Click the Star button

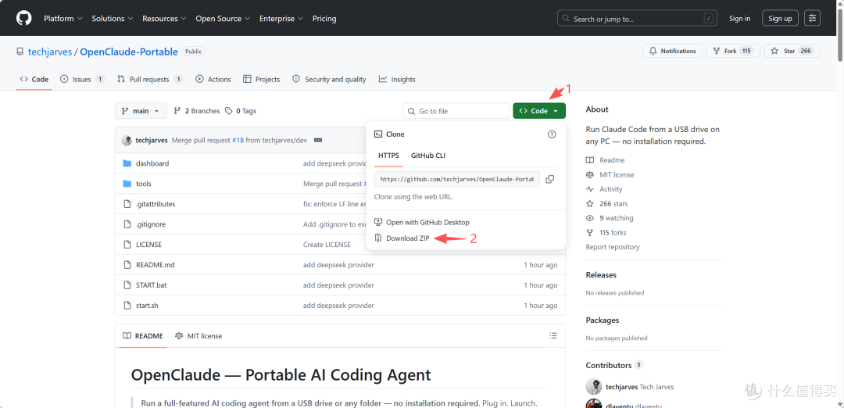(792, 51)
